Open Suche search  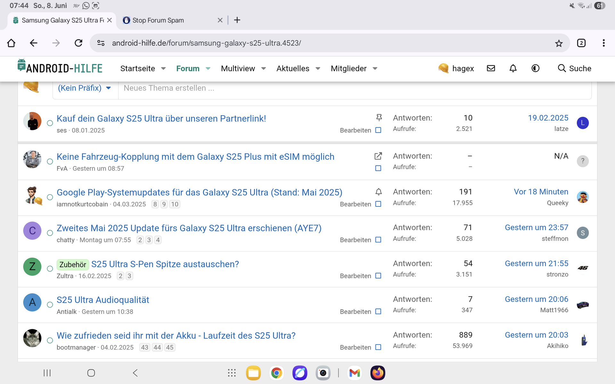click(x=574, y=68)
